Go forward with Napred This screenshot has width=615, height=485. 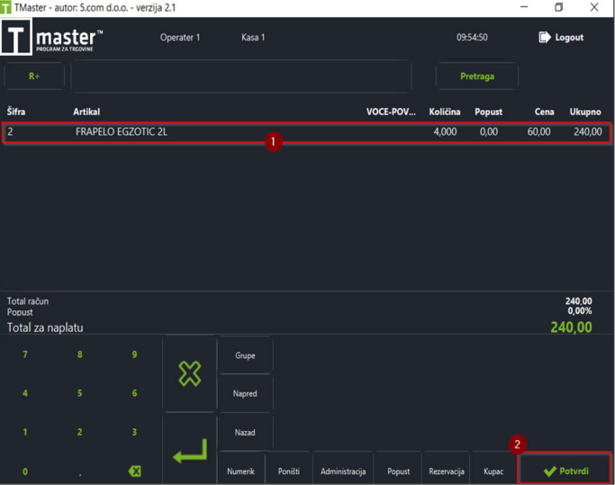pyautogui.click(x=245, y=393)
